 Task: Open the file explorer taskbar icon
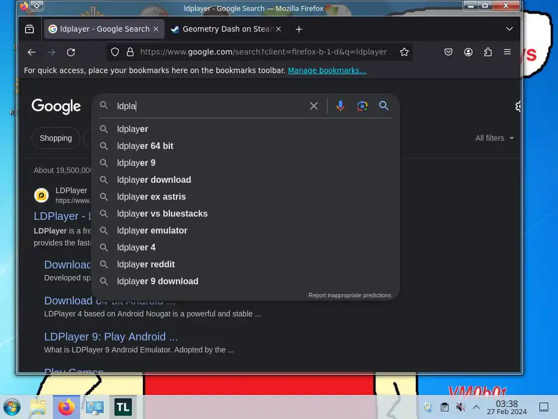38,407
